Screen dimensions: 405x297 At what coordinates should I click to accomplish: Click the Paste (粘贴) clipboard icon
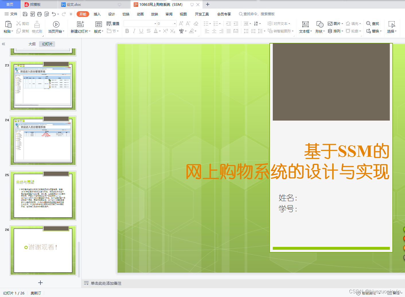[8, 24]
